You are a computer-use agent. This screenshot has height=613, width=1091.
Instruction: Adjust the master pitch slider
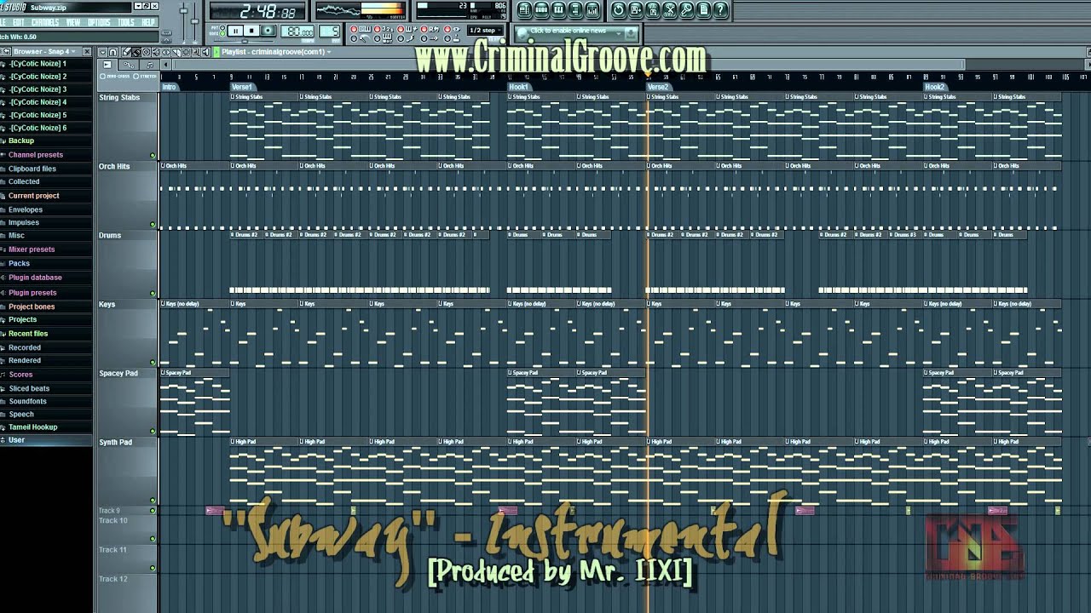[195, 21]
